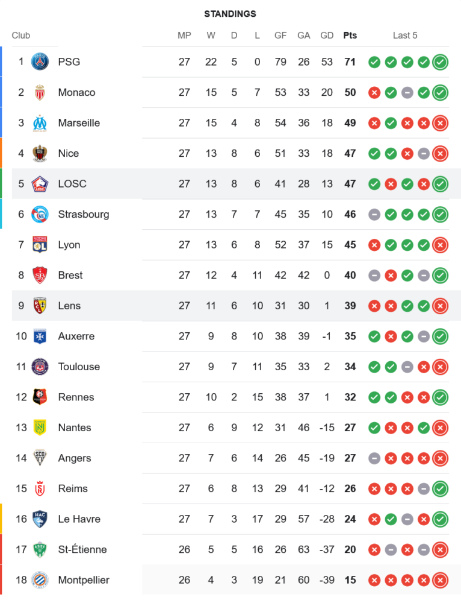Viewport: 461px width, 603px height.
Task: Click the Lyon club crest
Action: (40, 245)
